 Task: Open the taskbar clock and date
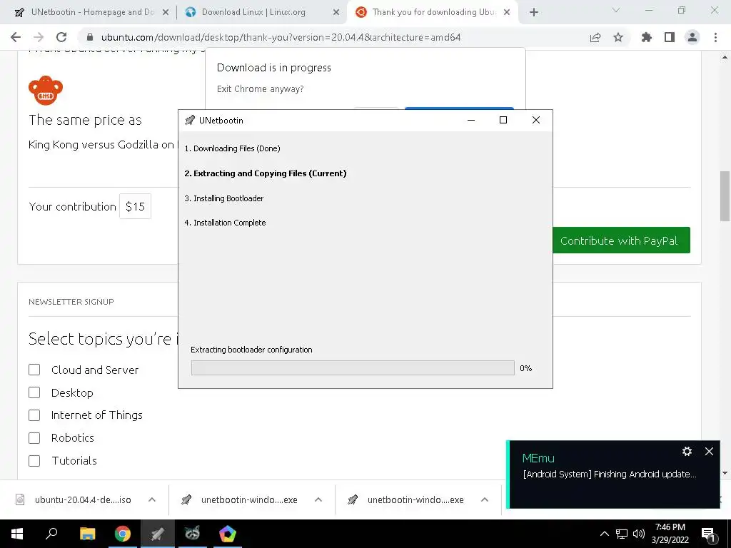(670, 534)
